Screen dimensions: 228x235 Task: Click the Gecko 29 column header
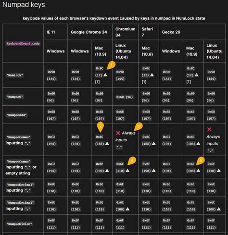click(171, 32)
